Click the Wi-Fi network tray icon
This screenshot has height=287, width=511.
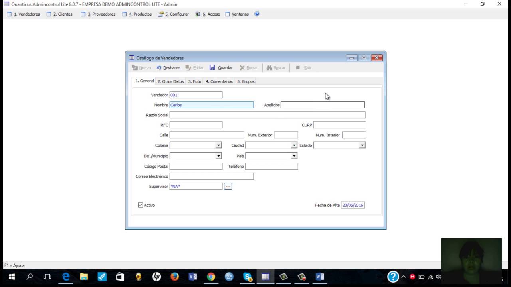pyautogui.click(x=430, y=277)
